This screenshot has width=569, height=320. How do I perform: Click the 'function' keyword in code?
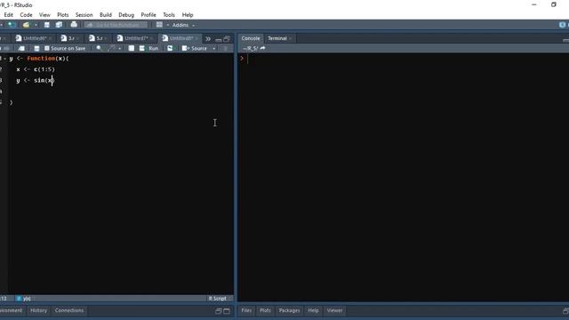pyautogui.click(x=41, y=59)
